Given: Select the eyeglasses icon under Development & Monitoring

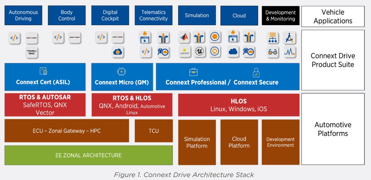Looking at the screenshot, I should [273, 52].
